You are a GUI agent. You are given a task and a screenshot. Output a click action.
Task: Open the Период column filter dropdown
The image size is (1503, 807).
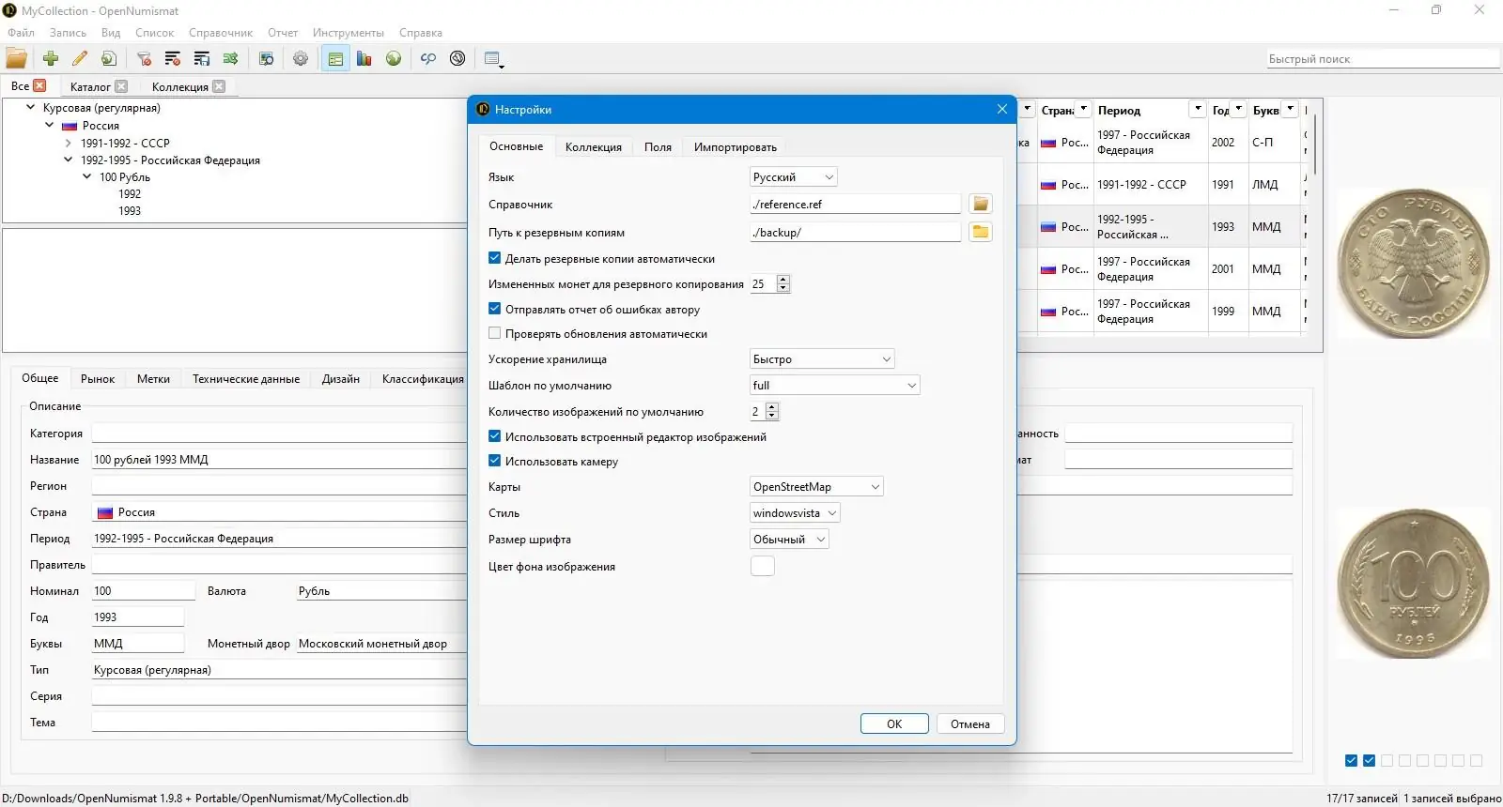pos(1197,110)
